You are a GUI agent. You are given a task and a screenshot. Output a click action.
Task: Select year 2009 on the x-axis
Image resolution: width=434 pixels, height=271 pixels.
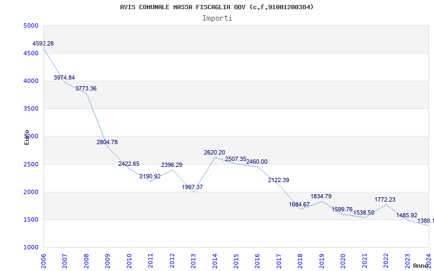[x=107, y=261]
